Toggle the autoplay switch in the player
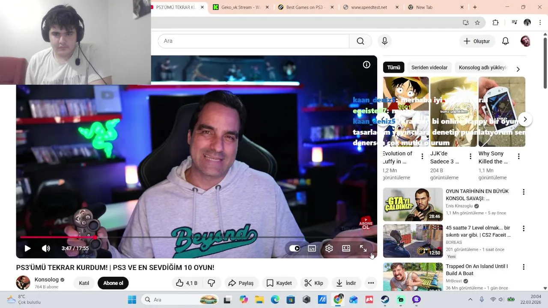 [x=295, y=249]
